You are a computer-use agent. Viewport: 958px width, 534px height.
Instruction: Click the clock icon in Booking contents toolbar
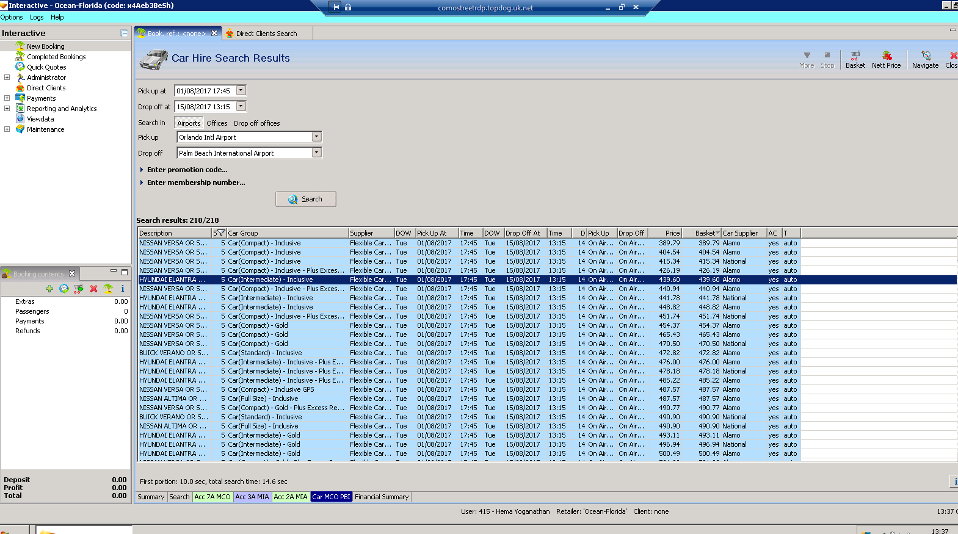pyautogui.click(x=64, y=289)
